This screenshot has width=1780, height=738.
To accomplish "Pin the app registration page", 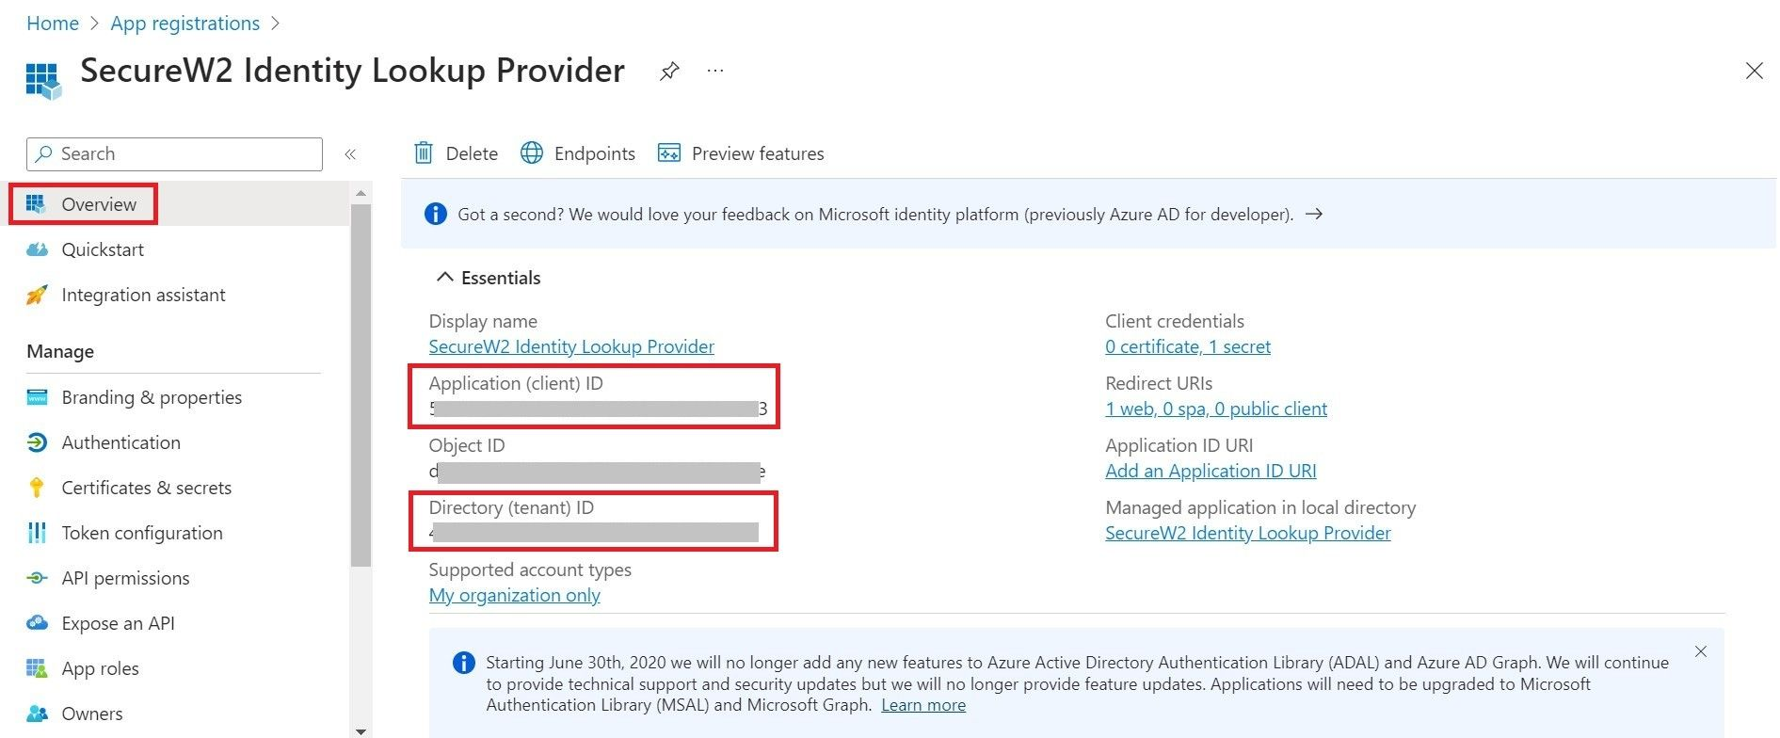I will click(x=669, y=72).
